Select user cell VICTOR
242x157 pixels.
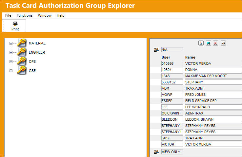(x=172, y=144)
